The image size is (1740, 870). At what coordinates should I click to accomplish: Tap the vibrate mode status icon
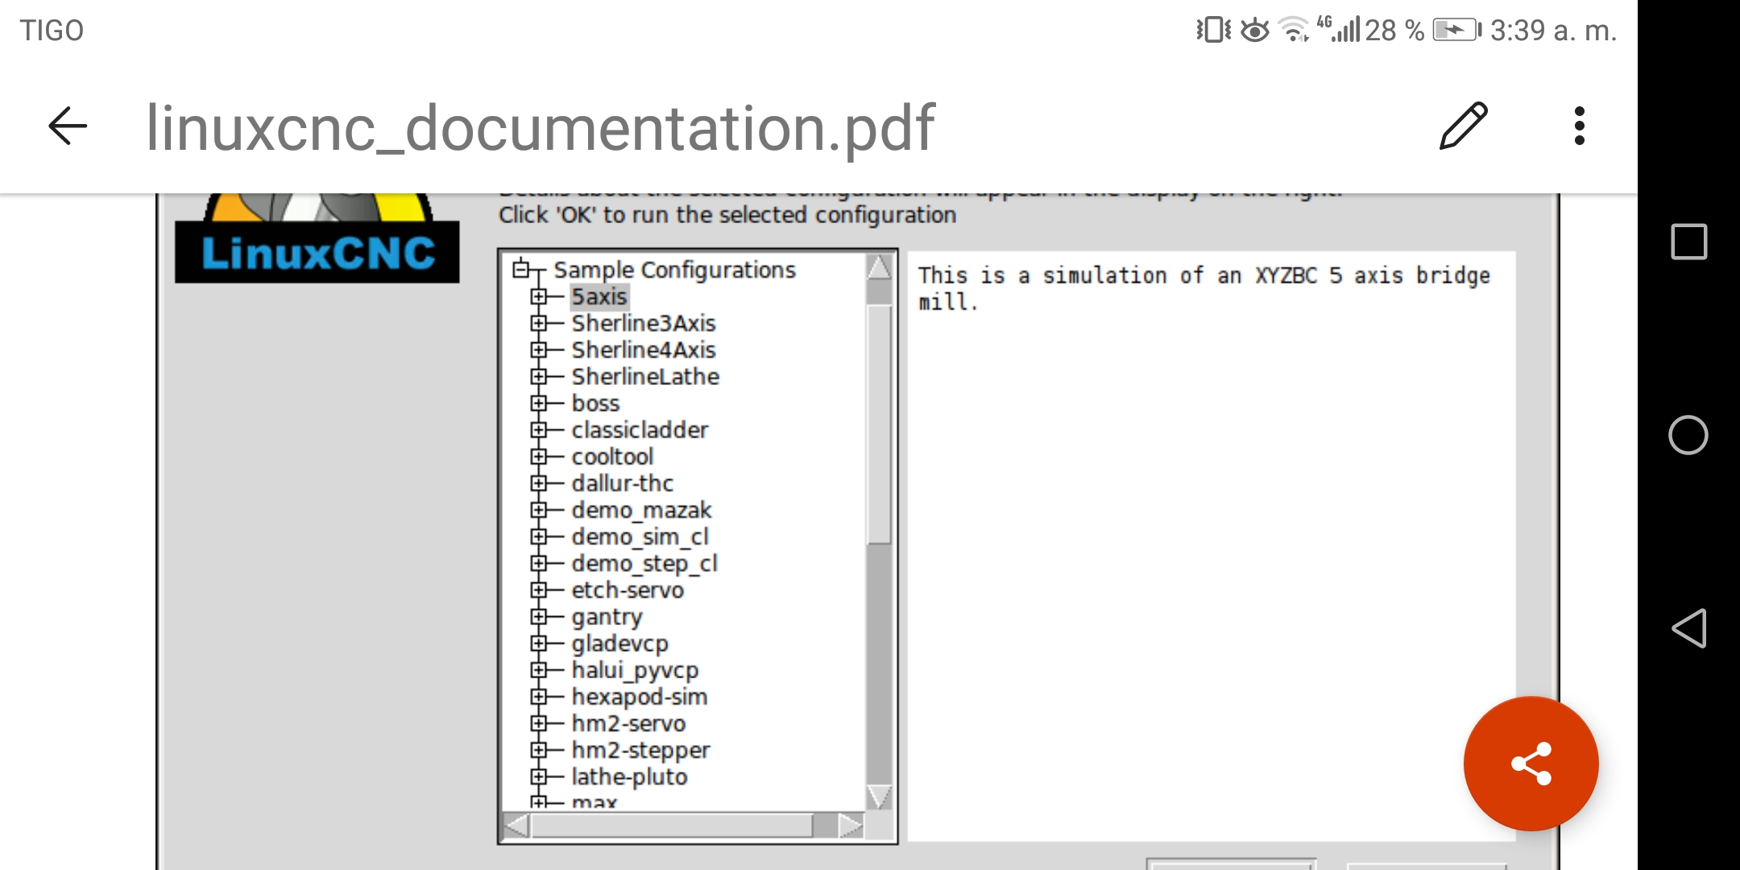[1213, 31]
